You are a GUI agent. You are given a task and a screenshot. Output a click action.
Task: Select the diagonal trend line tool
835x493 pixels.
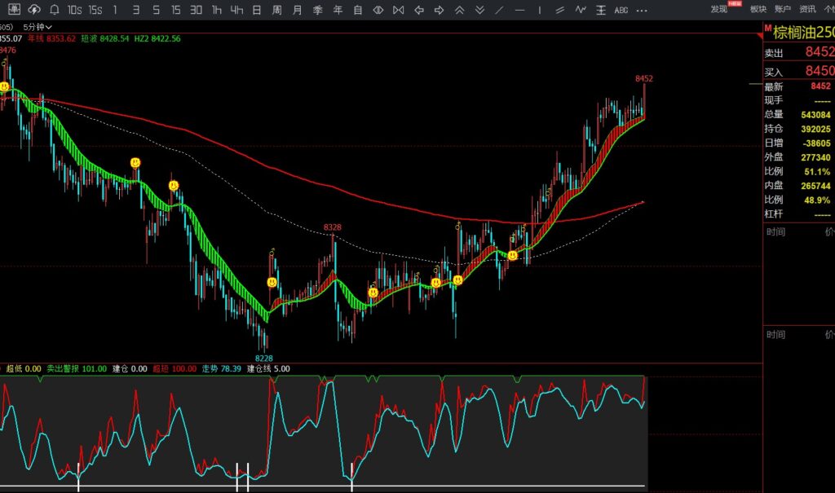pos(500,10)
